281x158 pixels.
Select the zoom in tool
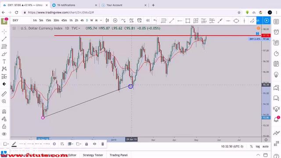[4, 101]
